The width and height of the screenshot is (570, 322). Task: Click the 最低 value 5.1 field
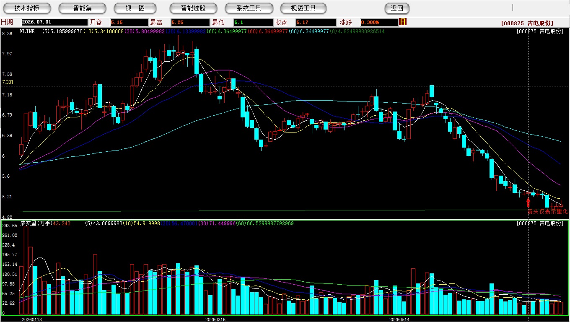[x=253, y=22]
